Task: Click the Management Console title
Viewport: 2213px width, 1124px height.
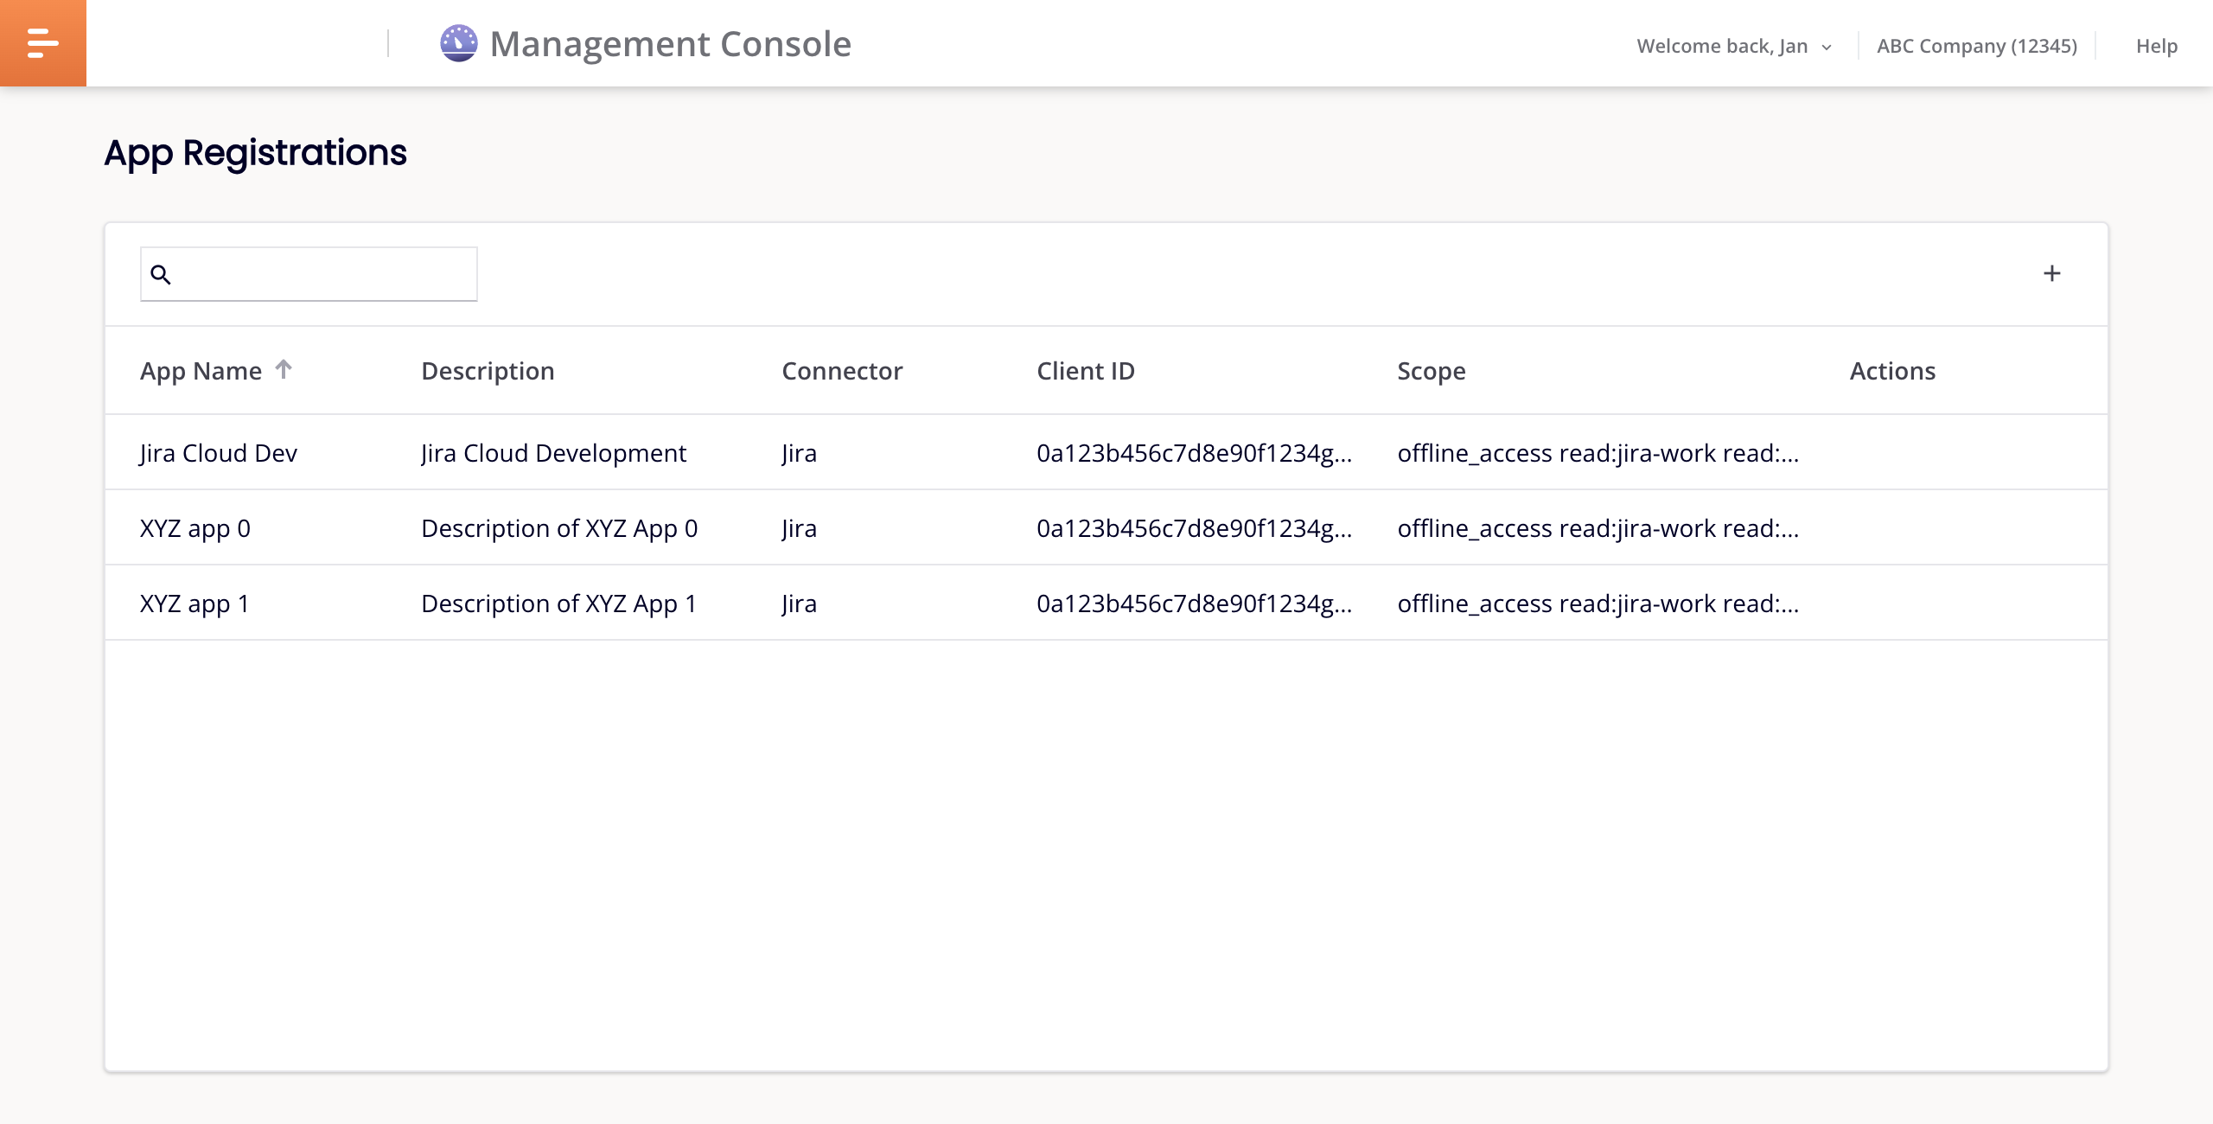Action: point(670,44)
